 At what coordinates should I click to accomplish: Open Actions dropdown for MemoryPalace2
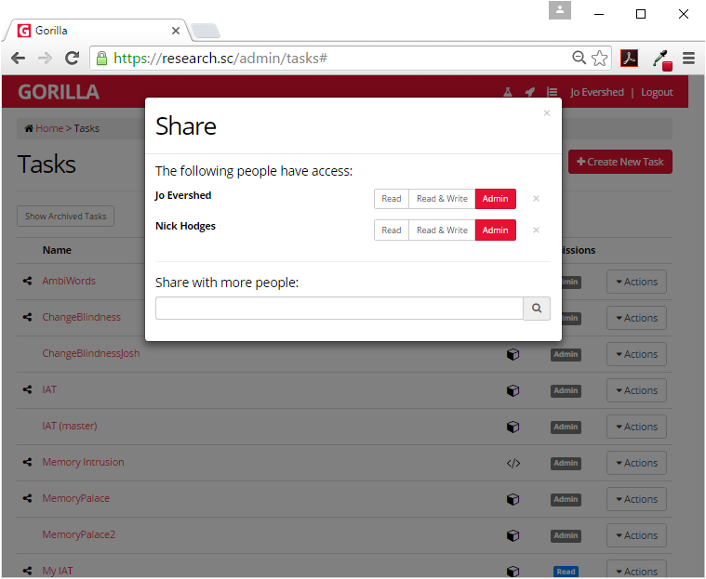coord(636,535)
